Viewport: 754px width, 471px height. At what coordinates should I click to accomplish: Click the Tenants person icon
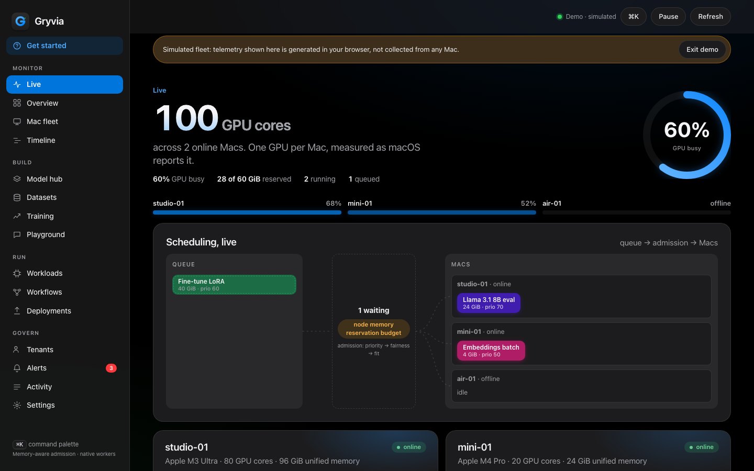[x=17, y=350]
